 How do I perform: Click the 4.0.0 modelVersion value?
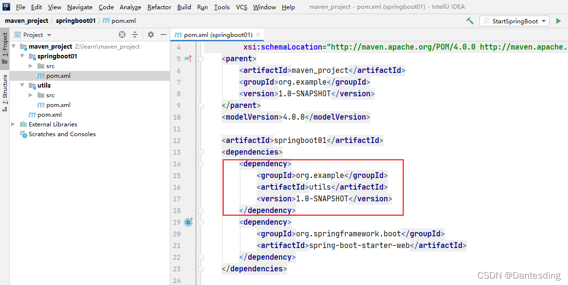point(294,117)
